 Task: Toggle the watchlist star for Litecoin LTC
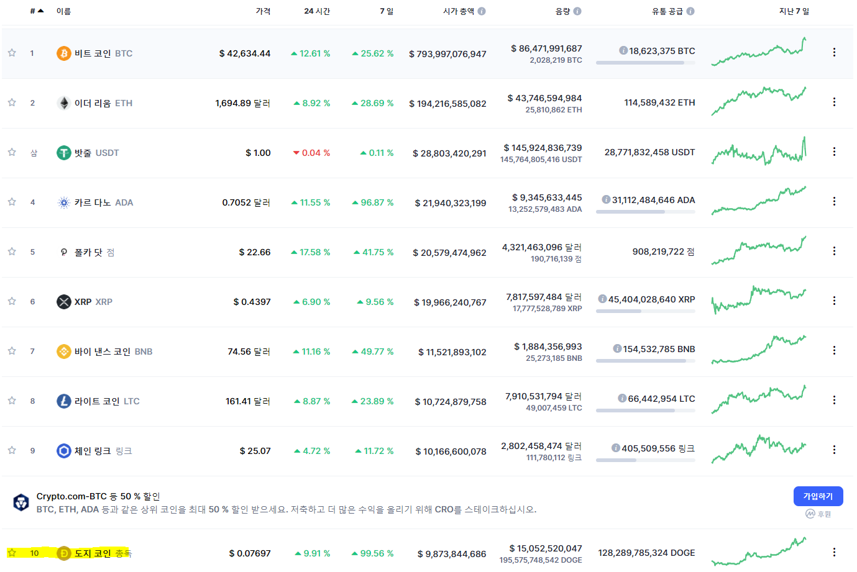tap(12, 401)
